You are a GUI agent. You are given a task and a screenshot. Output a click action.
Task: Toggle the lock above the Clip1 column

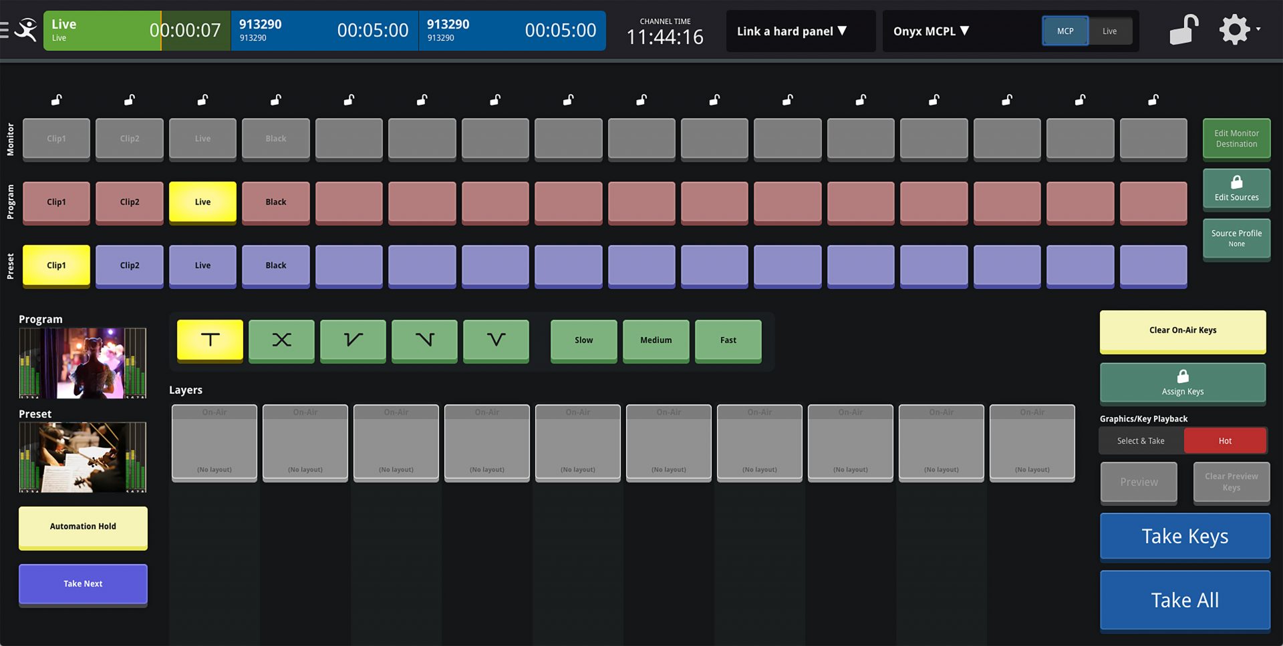click(x=56, y=99)
